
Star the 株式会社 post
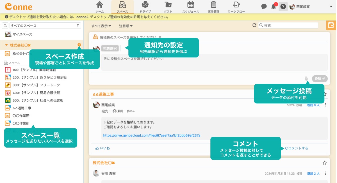tap(325, 163)
